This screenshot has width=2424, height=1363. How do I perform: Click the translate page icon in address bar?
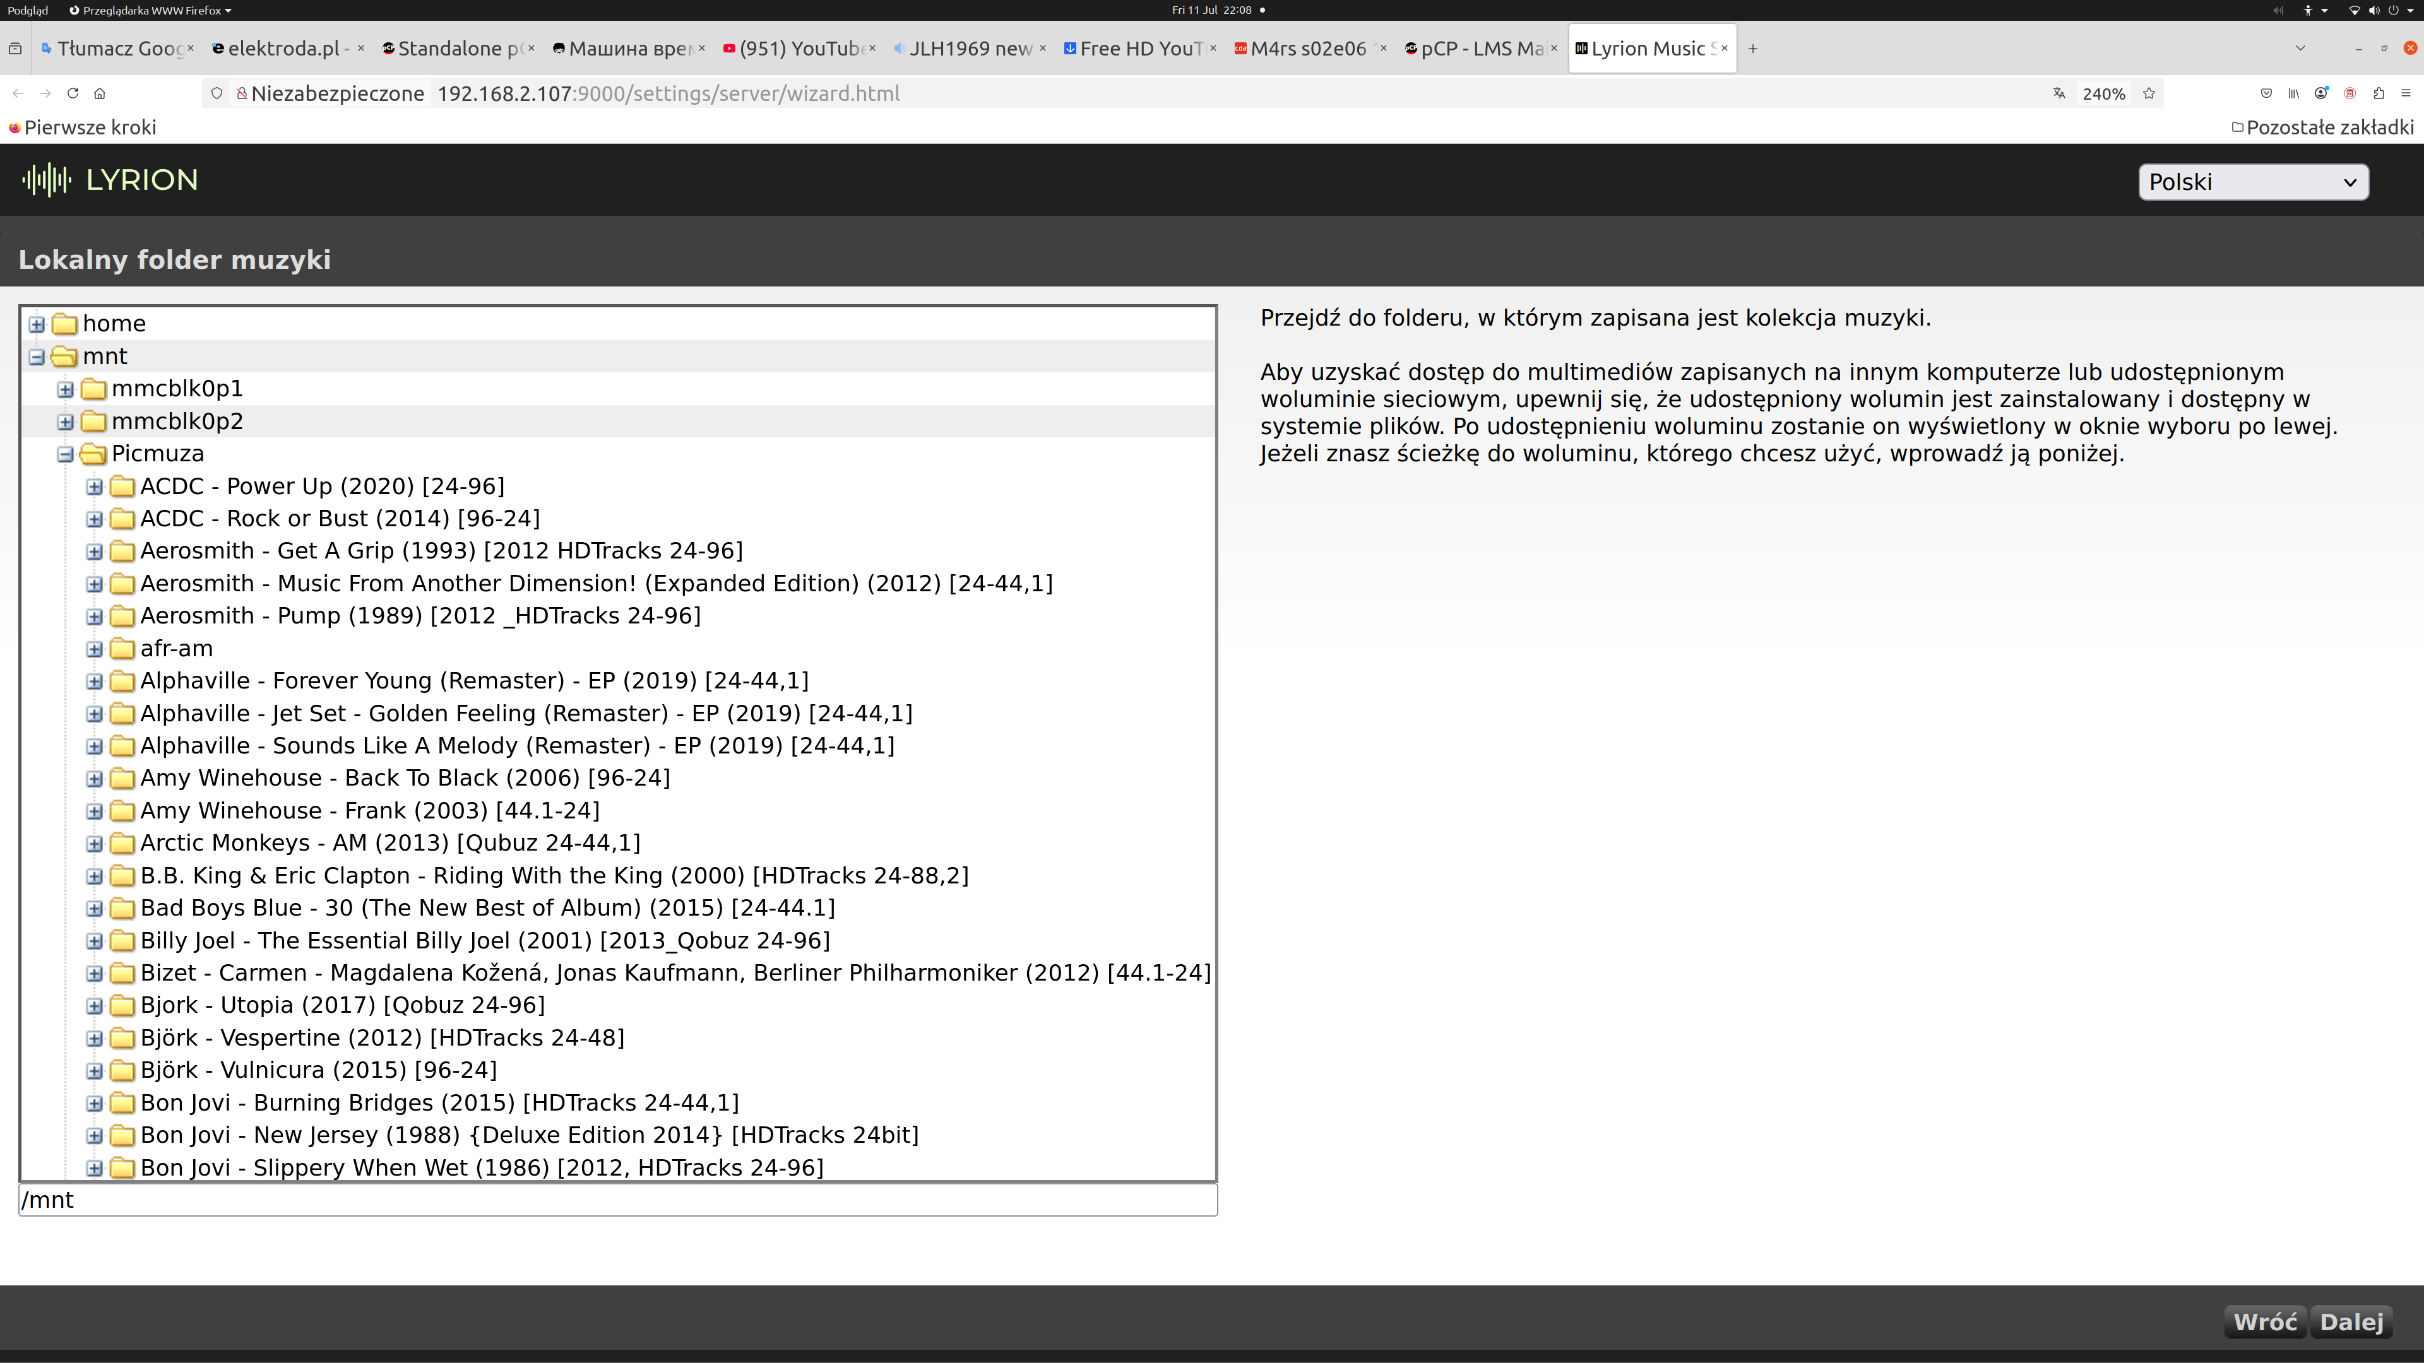[x=2059, y=93]
